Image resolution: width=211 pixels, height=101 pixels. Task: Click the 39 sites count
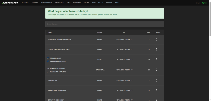tap(149, 70)
